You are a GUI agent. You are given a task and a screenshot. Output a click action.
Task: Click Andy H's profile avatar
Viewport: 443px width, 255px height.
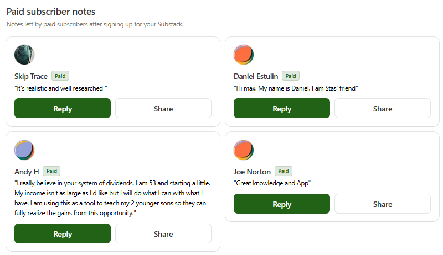point(24,150)
